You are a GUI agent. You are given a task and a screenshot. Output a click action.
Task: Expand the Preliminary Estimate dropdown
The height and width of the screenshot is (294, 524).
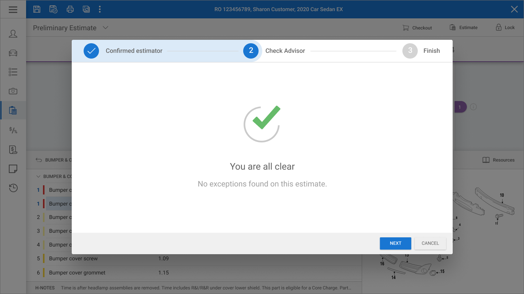tap(106, 28)
